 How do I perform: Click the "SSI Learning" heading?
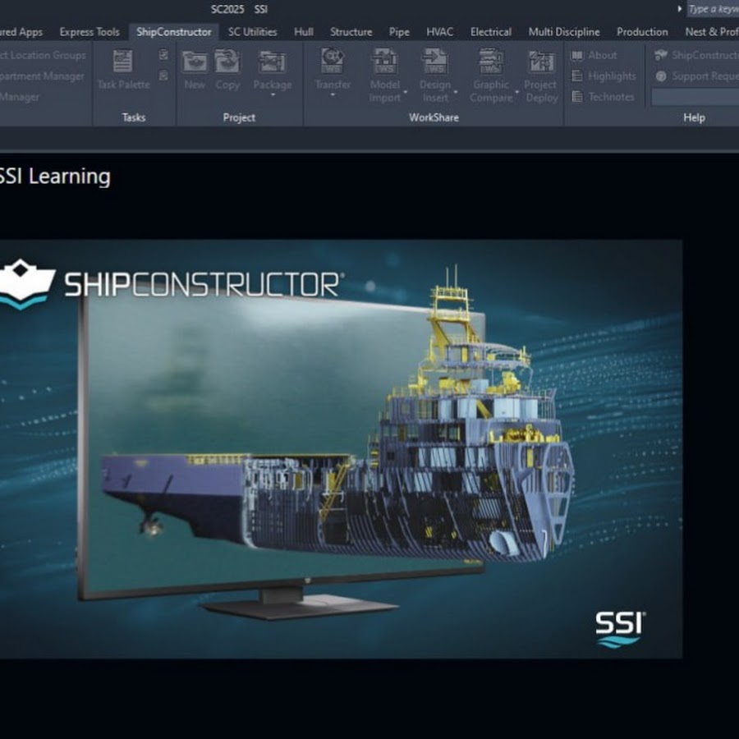pyautogui.click(x=55, y=177)
